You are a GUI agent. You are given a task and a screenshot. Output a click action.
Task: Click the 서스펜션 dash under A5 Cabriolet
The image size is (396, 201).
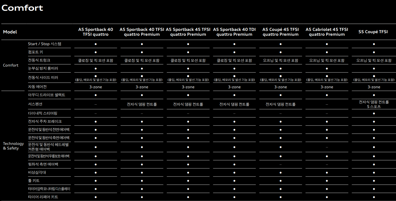(327, 104)
